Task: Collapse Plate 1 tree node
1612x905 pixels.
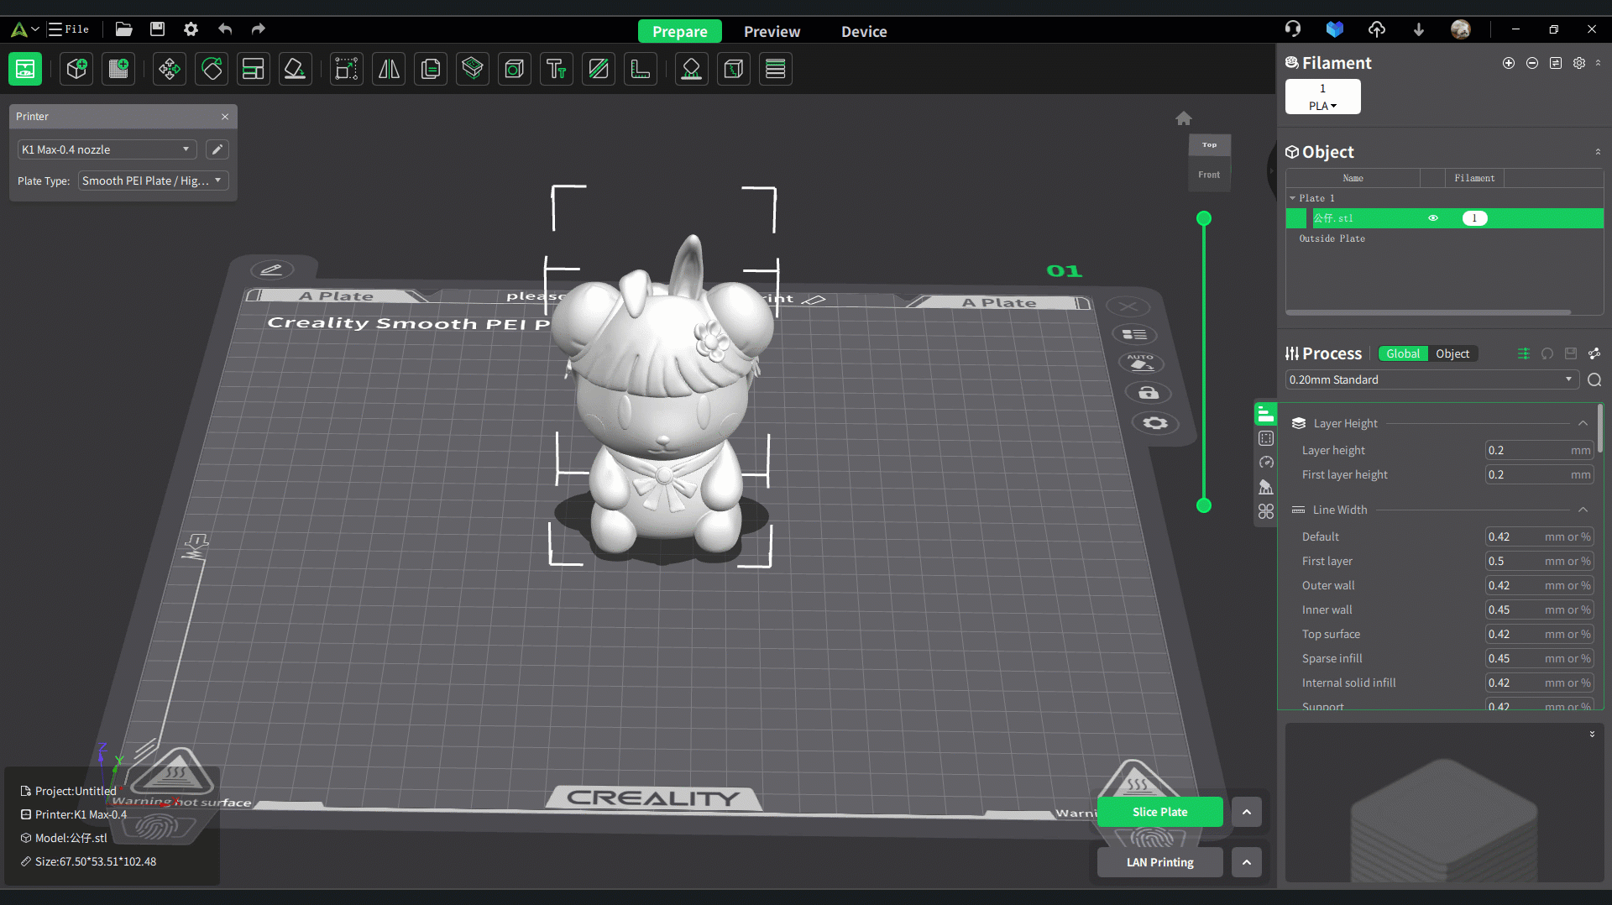Action: pyautogui.click(x=1292, y=198)
